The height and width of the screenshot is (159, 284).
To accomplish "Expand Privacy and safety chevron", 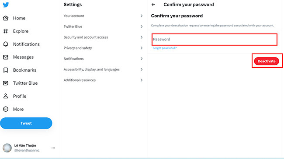I will (x=142, y=48).
